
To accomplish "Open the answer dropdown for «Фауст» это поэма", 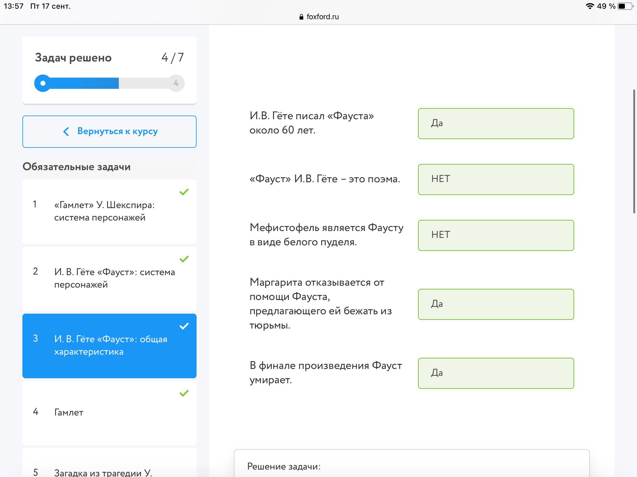I will point(496,179).
